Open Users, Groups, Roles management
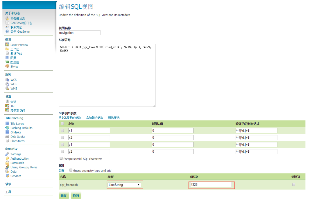Viewport: 313px width, 202px height. 23,167
